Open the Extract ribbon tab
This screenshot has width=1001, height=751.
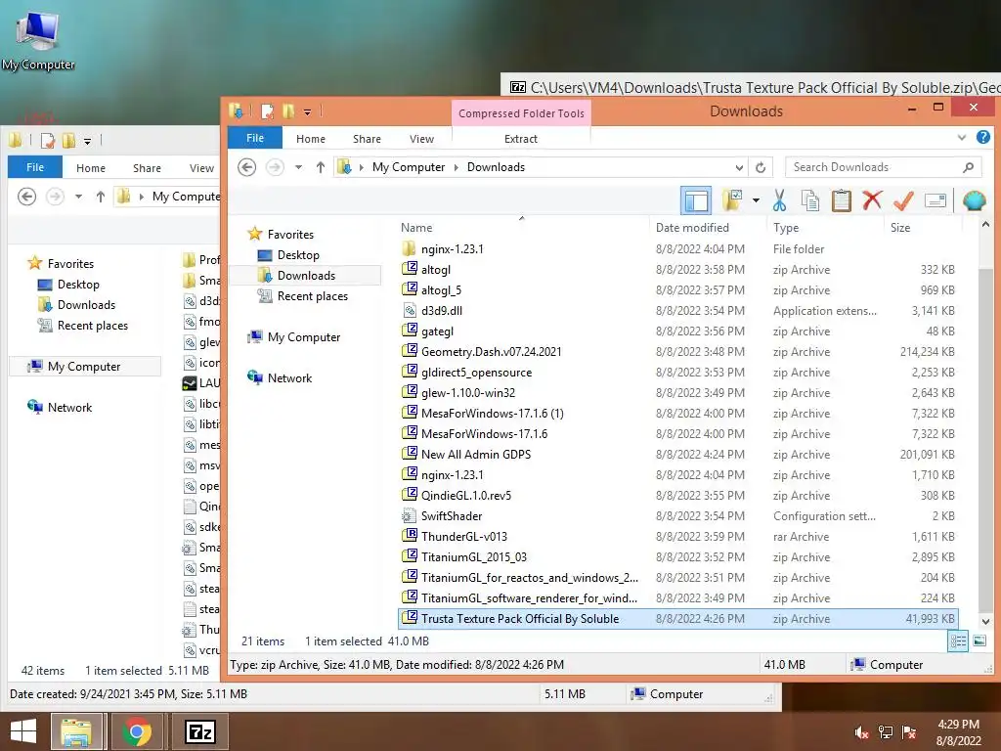tap(520, 139)
